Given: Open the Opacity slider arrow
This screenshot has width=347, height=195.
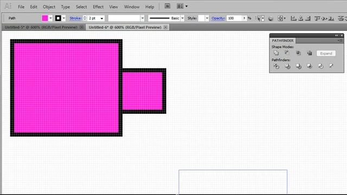Looking at the screenshot, I should coord(245,18).
